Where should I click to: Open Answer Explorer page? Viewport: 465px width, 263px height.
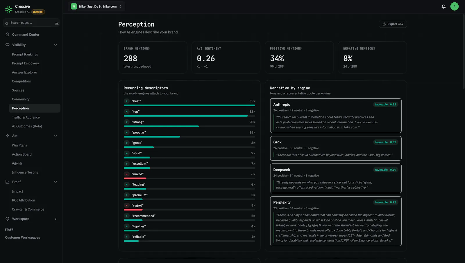coord(24,72)
